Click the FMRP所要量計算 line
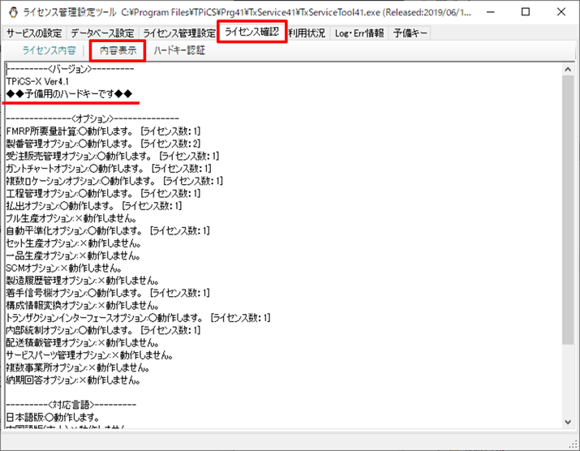580x451 pixels. [103, 131]
